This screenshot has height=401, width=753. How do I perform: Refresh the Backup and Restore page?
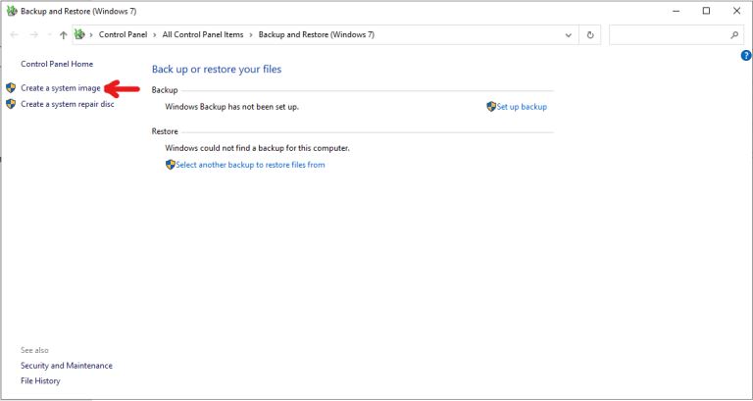590,34
